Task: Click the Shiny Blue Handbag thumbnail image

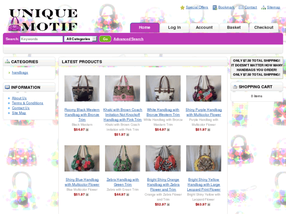Action: (x=82, y=158)
